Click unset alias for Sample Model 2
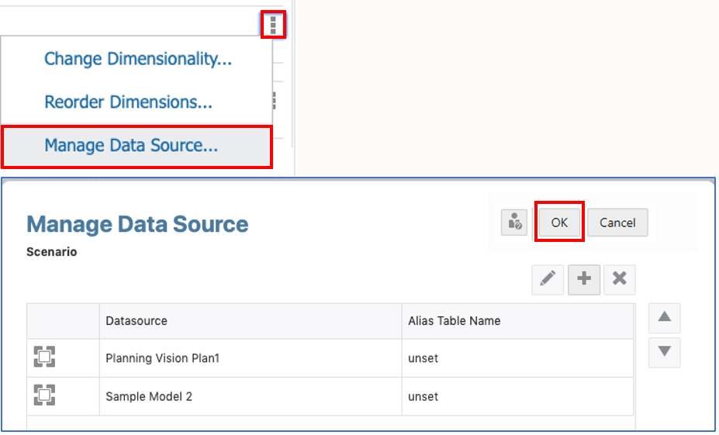The height and width of the screenshot is (435, 719). (423, 396)
